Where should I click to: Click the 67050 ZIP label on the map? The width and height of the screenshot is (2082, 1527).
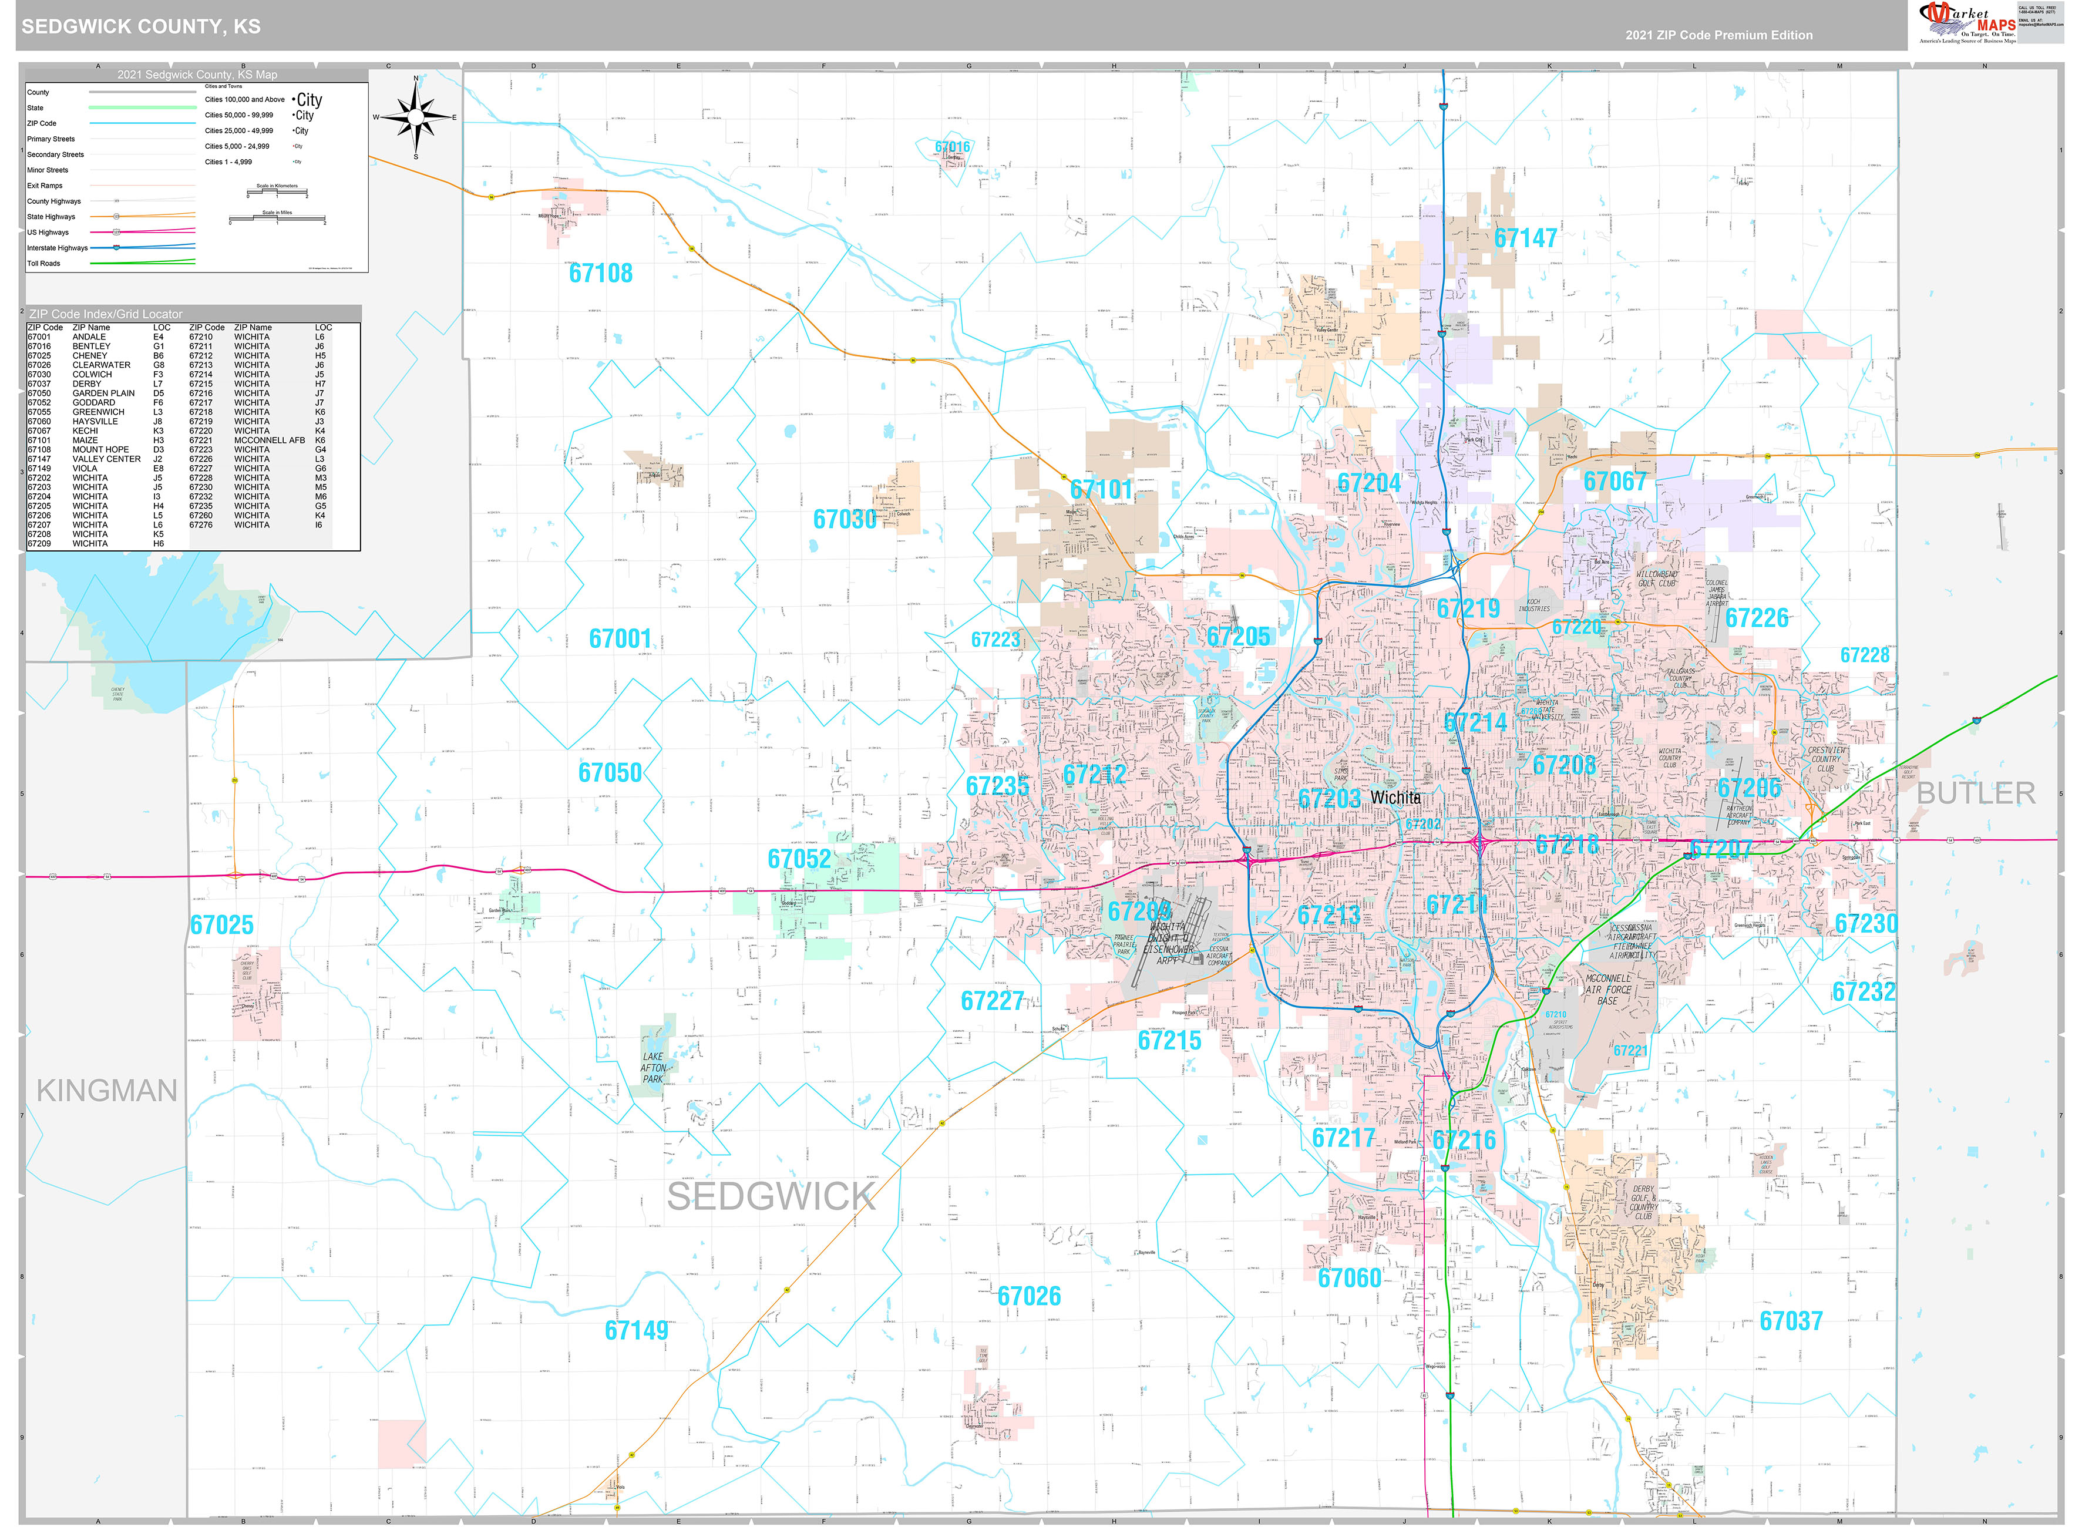pyautogui.click(x=610, y=772)
